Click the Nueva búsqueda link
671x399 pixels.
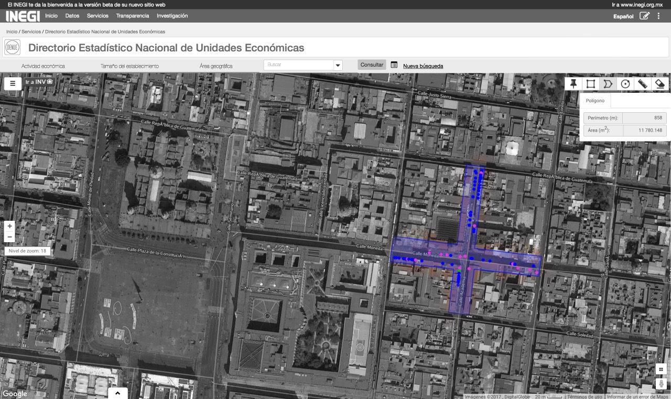coord(423,66)
